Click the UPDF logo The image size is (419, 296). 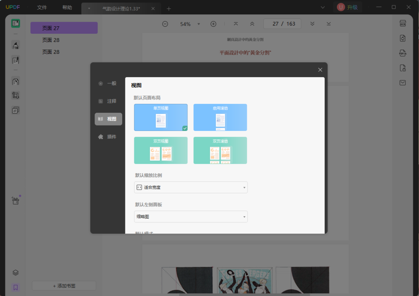(x=13, y=7)
